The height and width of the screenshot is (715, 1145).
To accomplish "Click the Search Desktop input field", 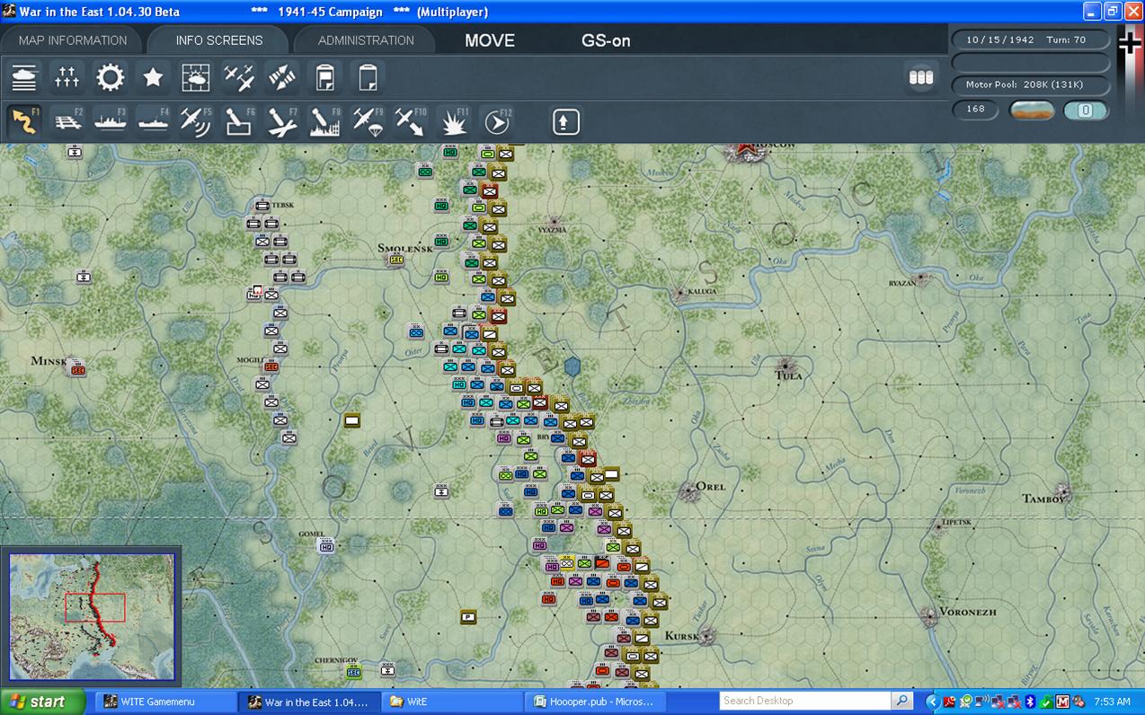I will 804,701.
